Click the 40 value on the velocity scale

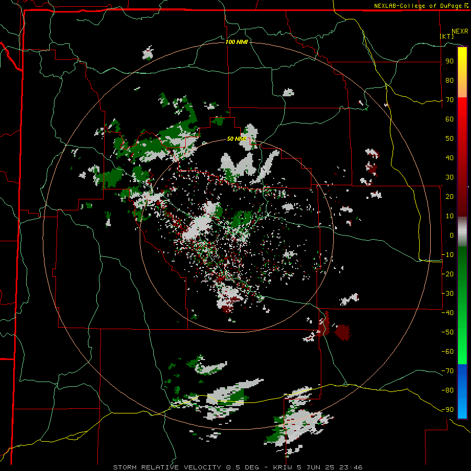[x=450, y=158]
